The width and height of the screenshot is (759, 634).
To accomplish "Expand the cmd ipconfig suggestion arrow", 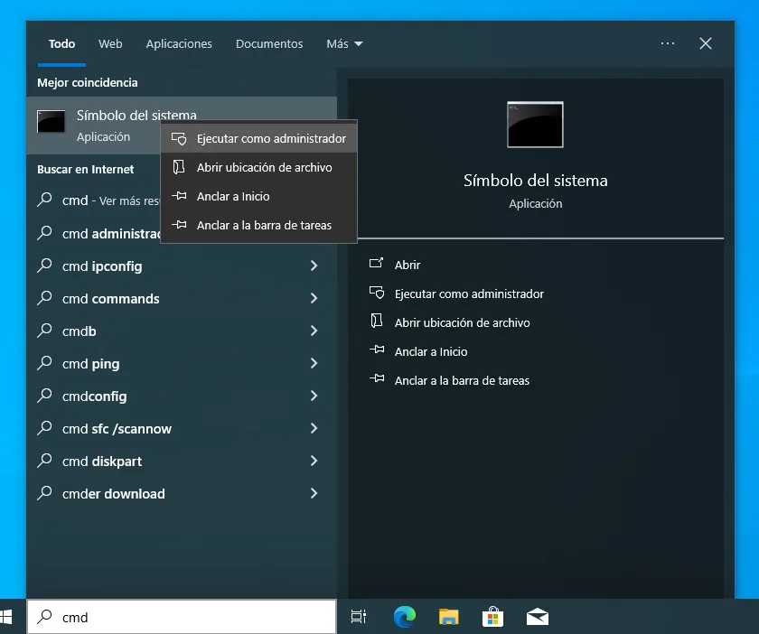I will click(x=314, y=266).
